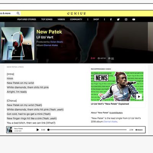153x153 pixels.
Task: Open Eternal Atake link in About section
Action: pos(110,122)
